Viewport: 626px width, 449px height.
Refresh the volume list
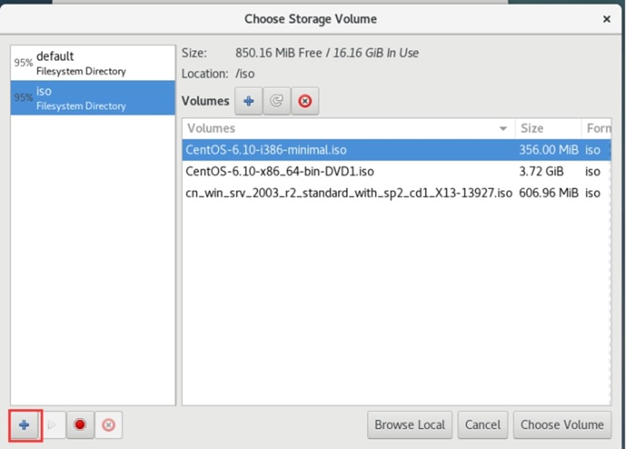(277, 101)
